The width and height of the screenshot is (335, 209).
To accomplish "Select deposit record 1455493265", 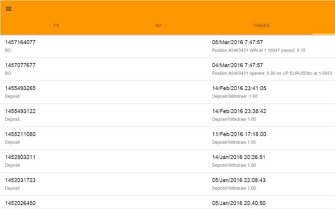I will 20,88.
